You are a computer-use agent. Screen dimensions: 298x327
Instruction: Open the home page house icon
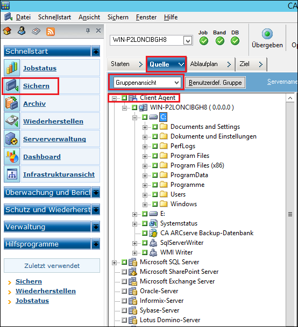[x=8, y=31]
